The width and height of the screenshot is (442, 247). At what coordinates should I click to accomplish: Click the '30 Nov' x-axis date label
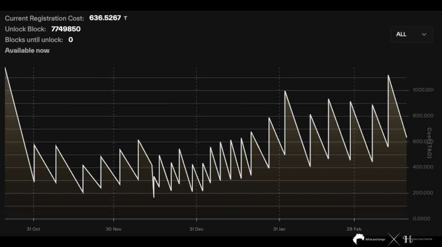click(x=114, y=229)
